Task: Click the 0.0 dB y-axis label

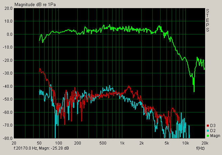Action: coord(8,34)
